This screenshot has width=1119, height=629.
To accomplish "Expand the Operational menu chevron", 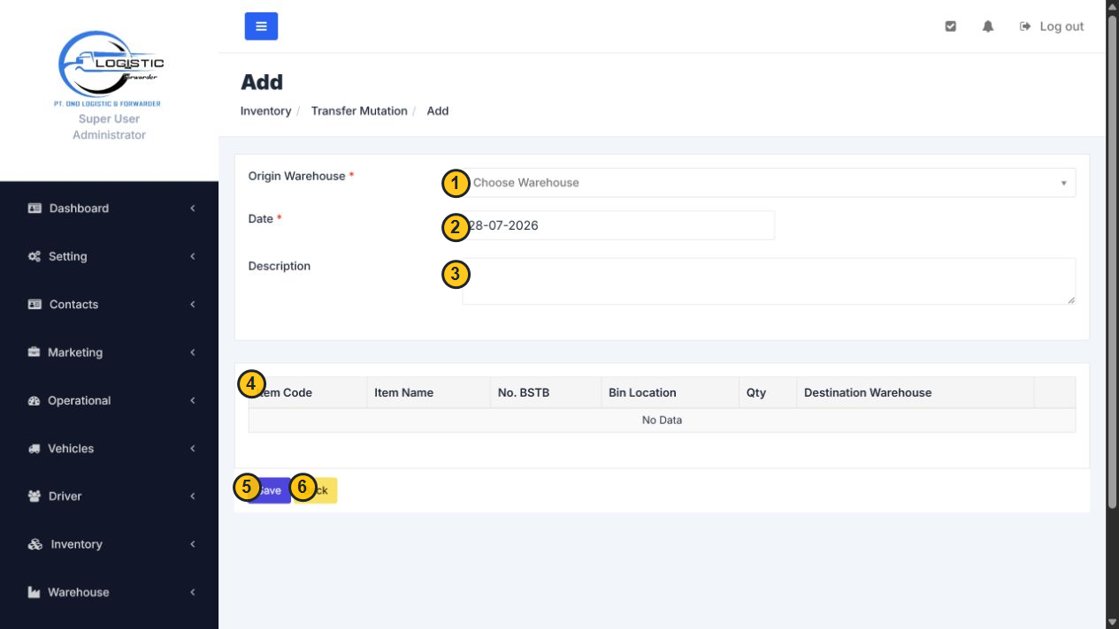I will [x=192, y=400].
